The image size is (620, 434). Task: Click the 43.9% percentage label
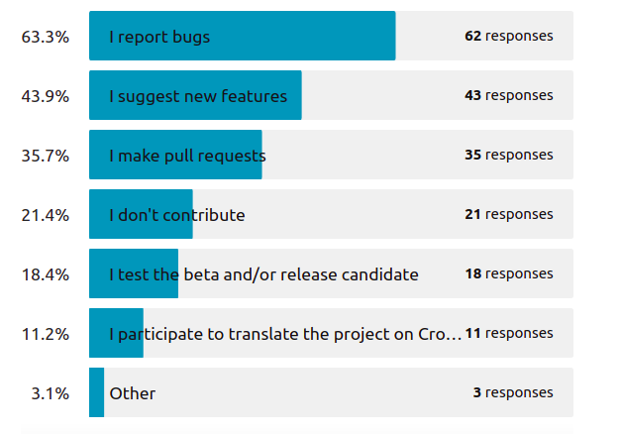pos(46,96)
